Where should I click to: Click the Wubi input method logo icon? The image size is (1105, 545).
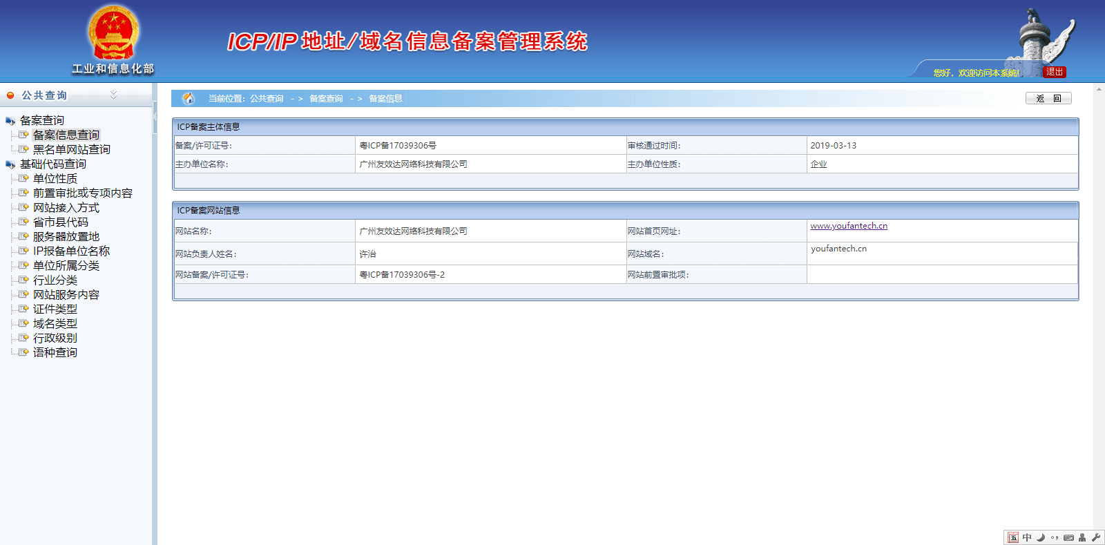(1013, 537)
